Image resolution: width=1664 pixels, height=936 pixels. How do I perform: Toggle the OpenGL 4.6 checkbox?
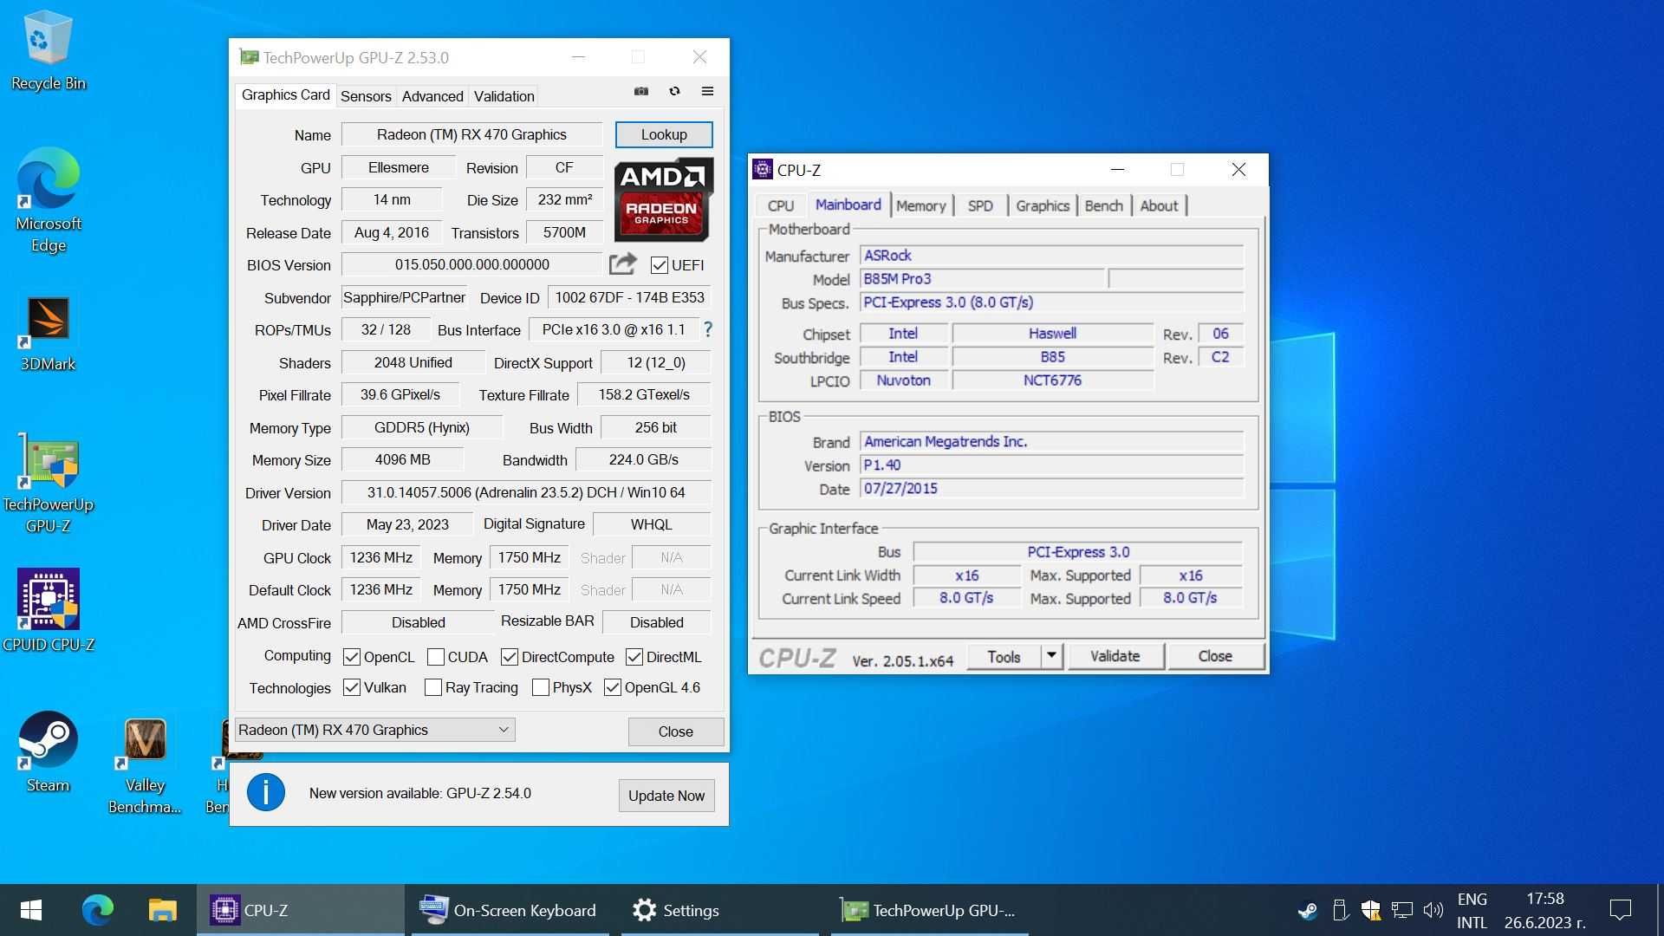tap(613, 687)
